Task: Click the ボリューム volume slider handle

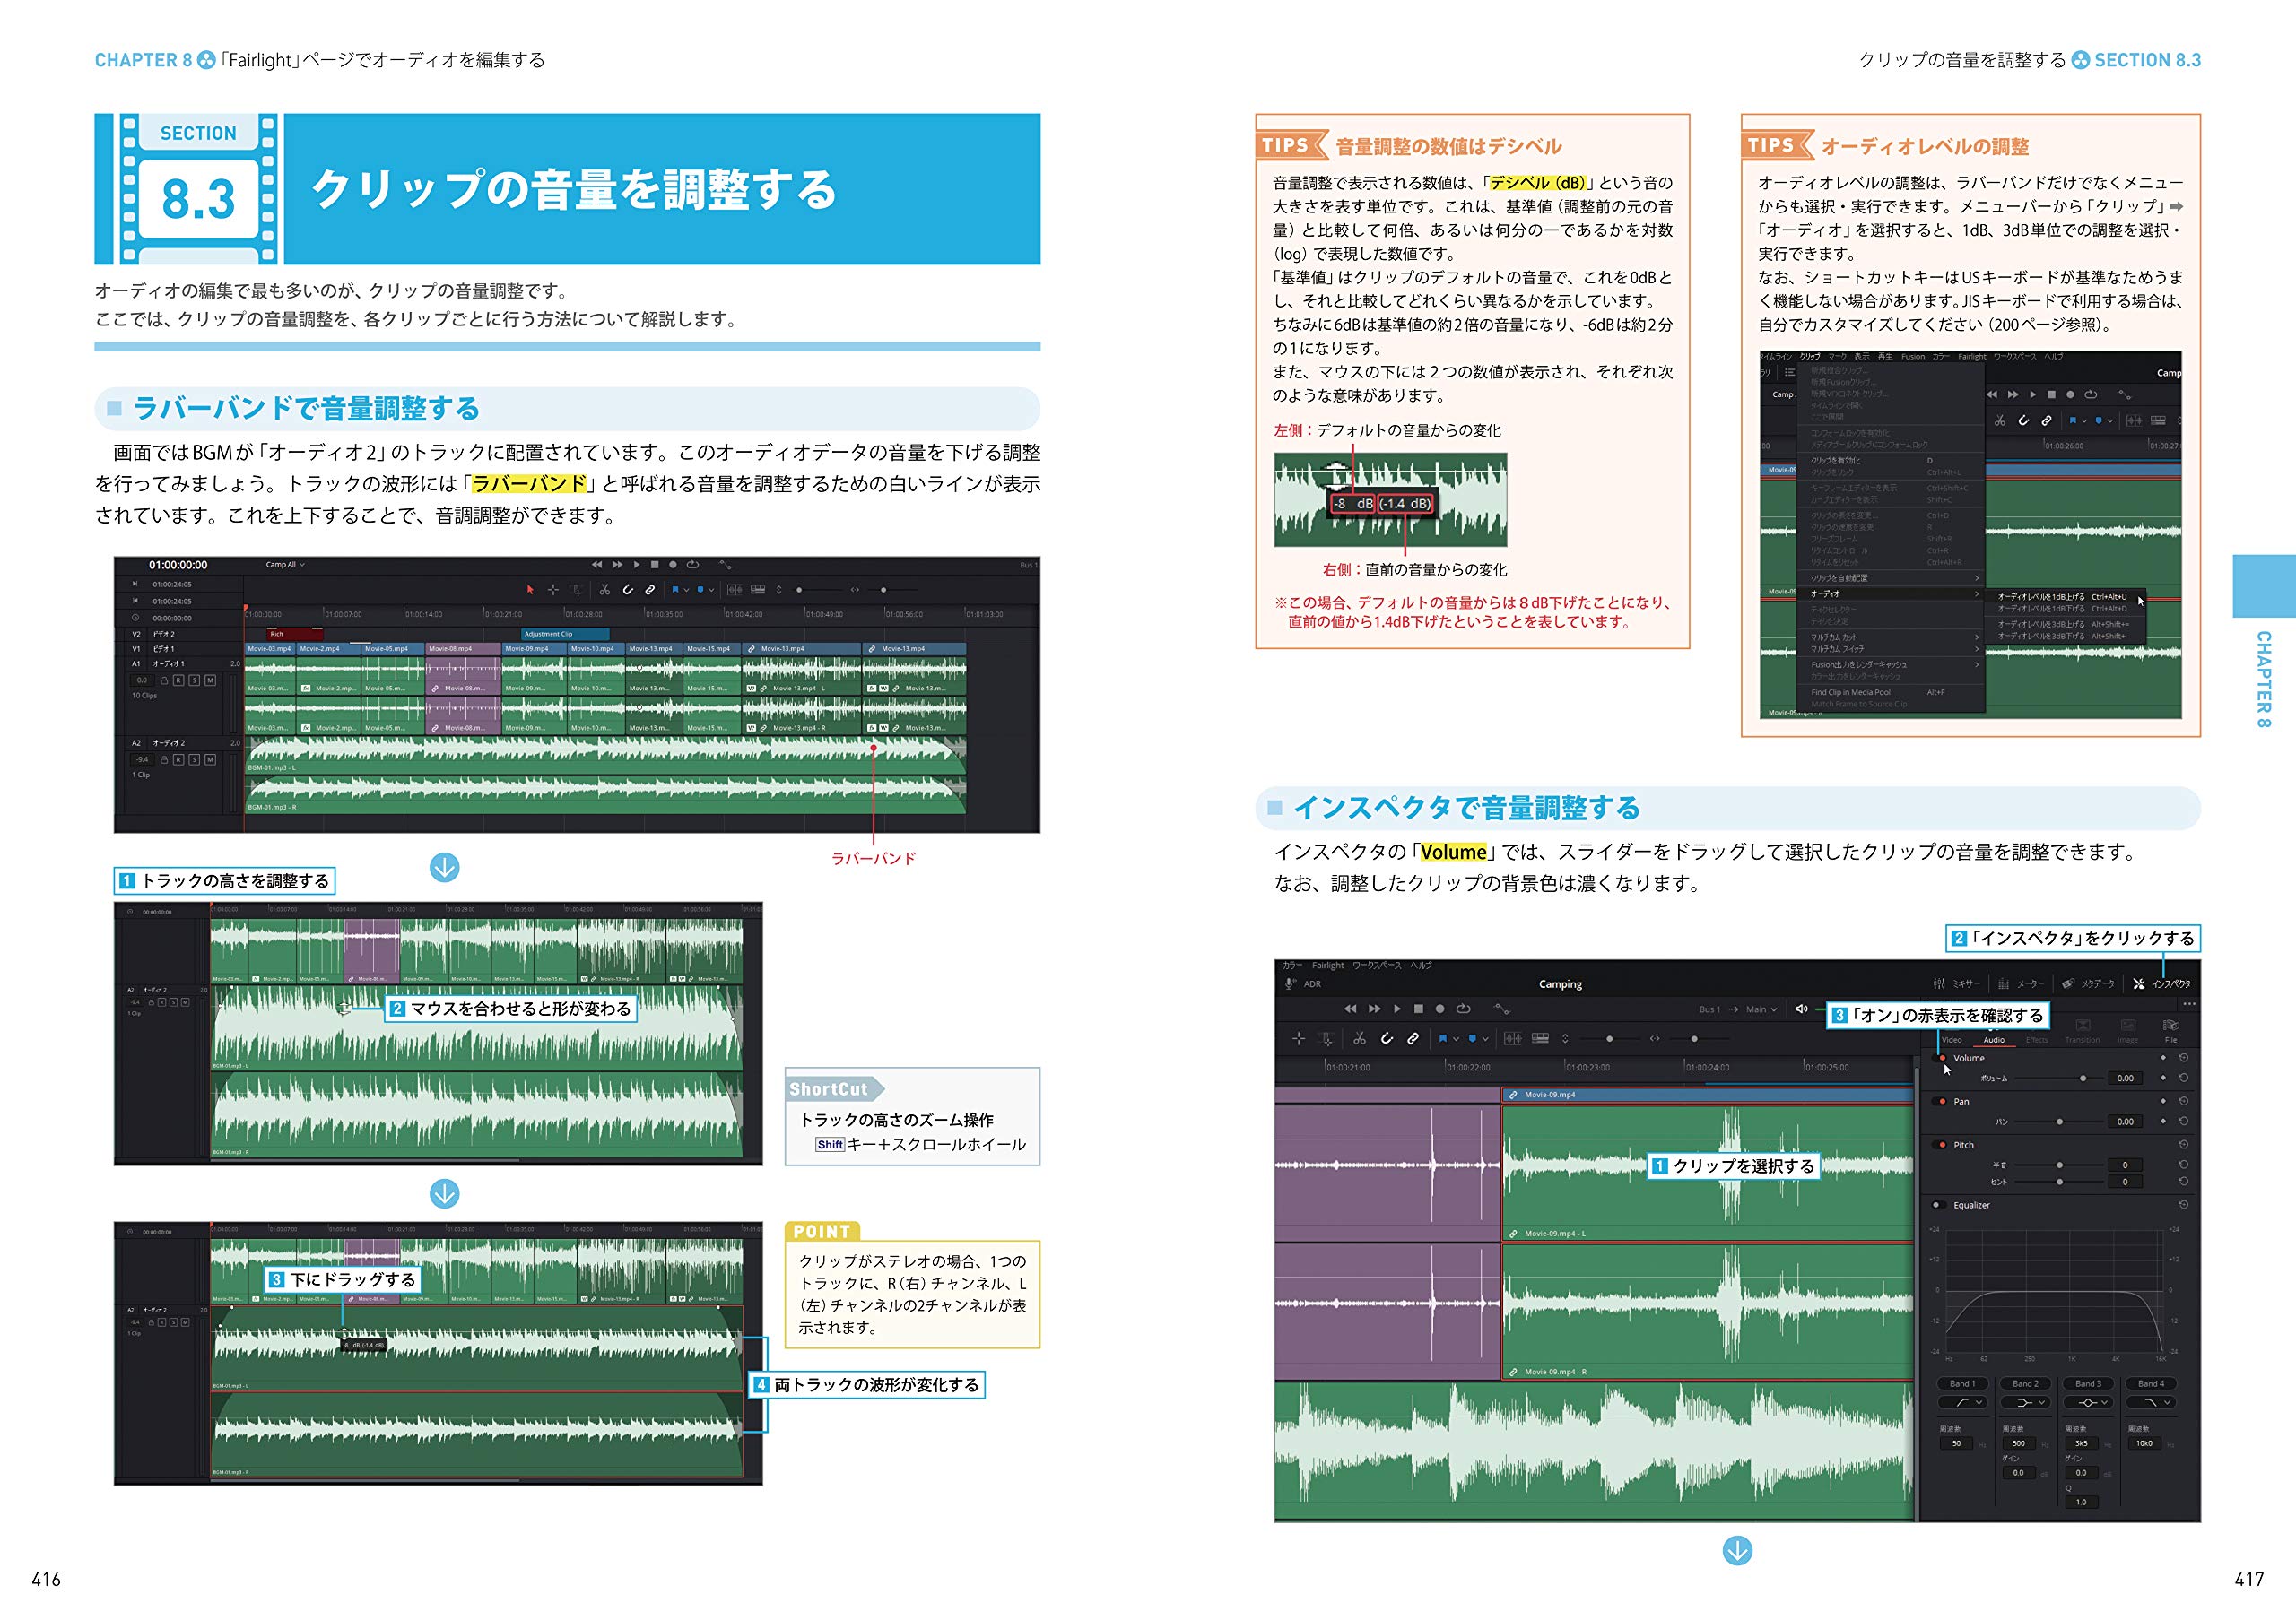Action: (2083, 1079)
